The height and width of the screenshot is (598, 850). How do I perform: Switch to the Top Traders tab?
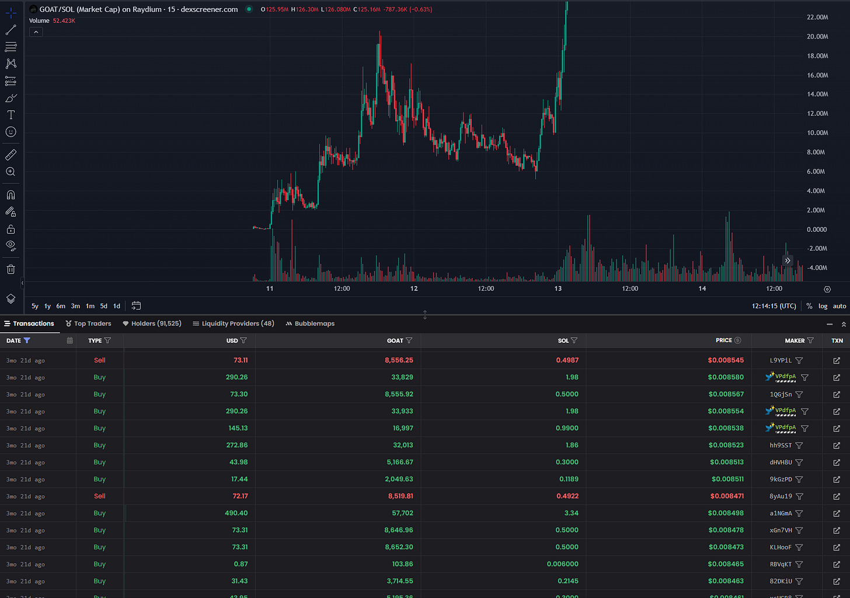(88, 324)
